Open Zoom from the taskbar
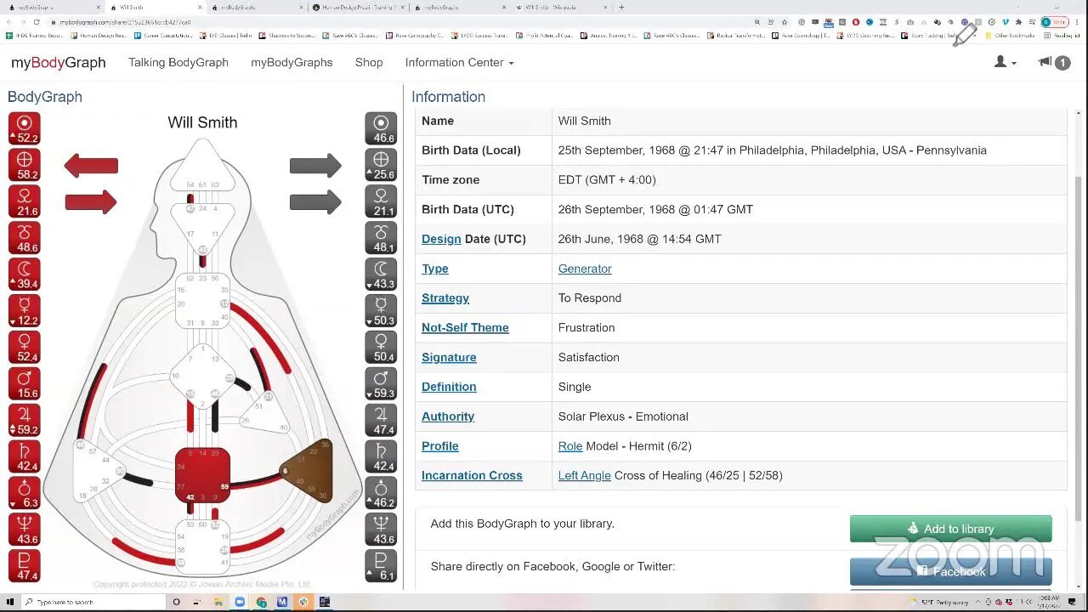 pyautogui.click(x=240, y=602)
